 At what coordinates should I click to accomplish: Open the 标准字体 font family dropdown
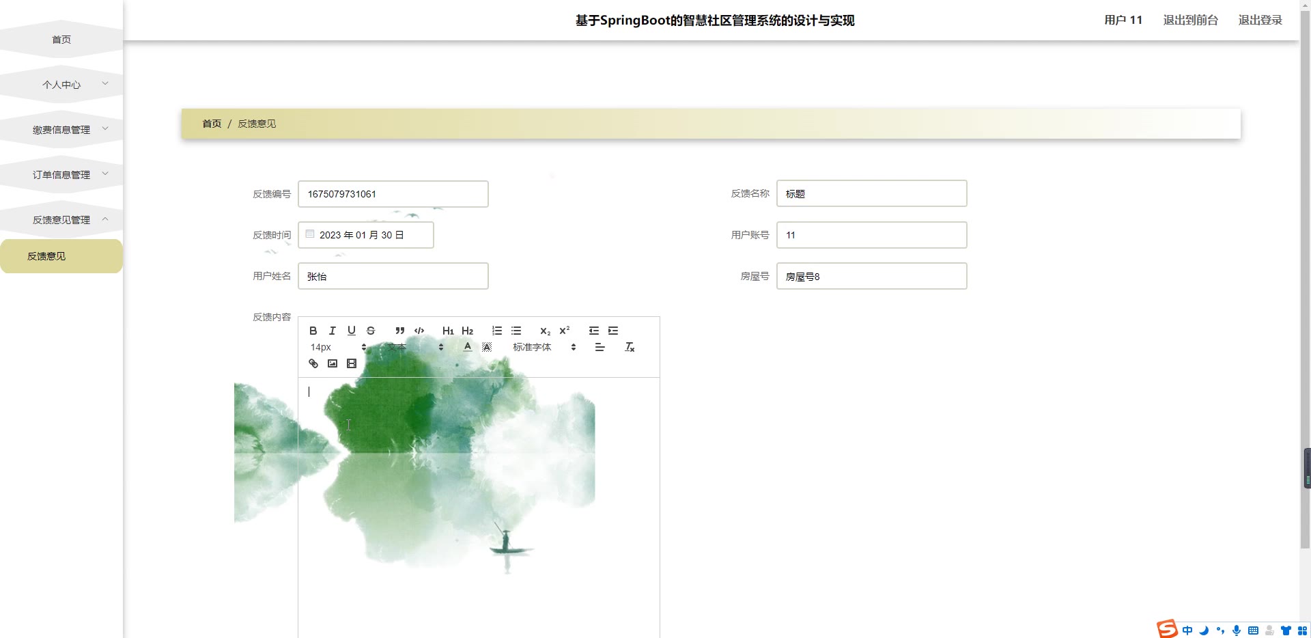(x=544, y=347)
